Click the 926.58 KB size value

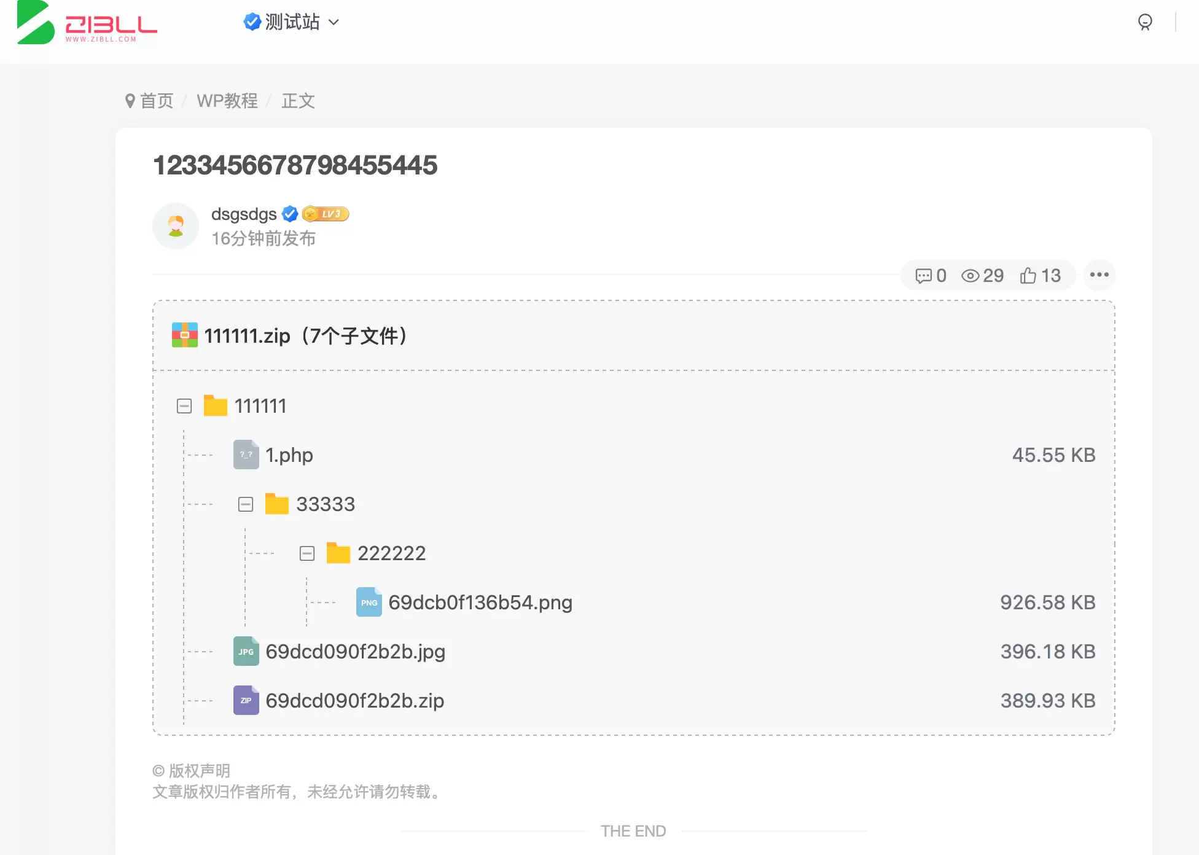1048,603
